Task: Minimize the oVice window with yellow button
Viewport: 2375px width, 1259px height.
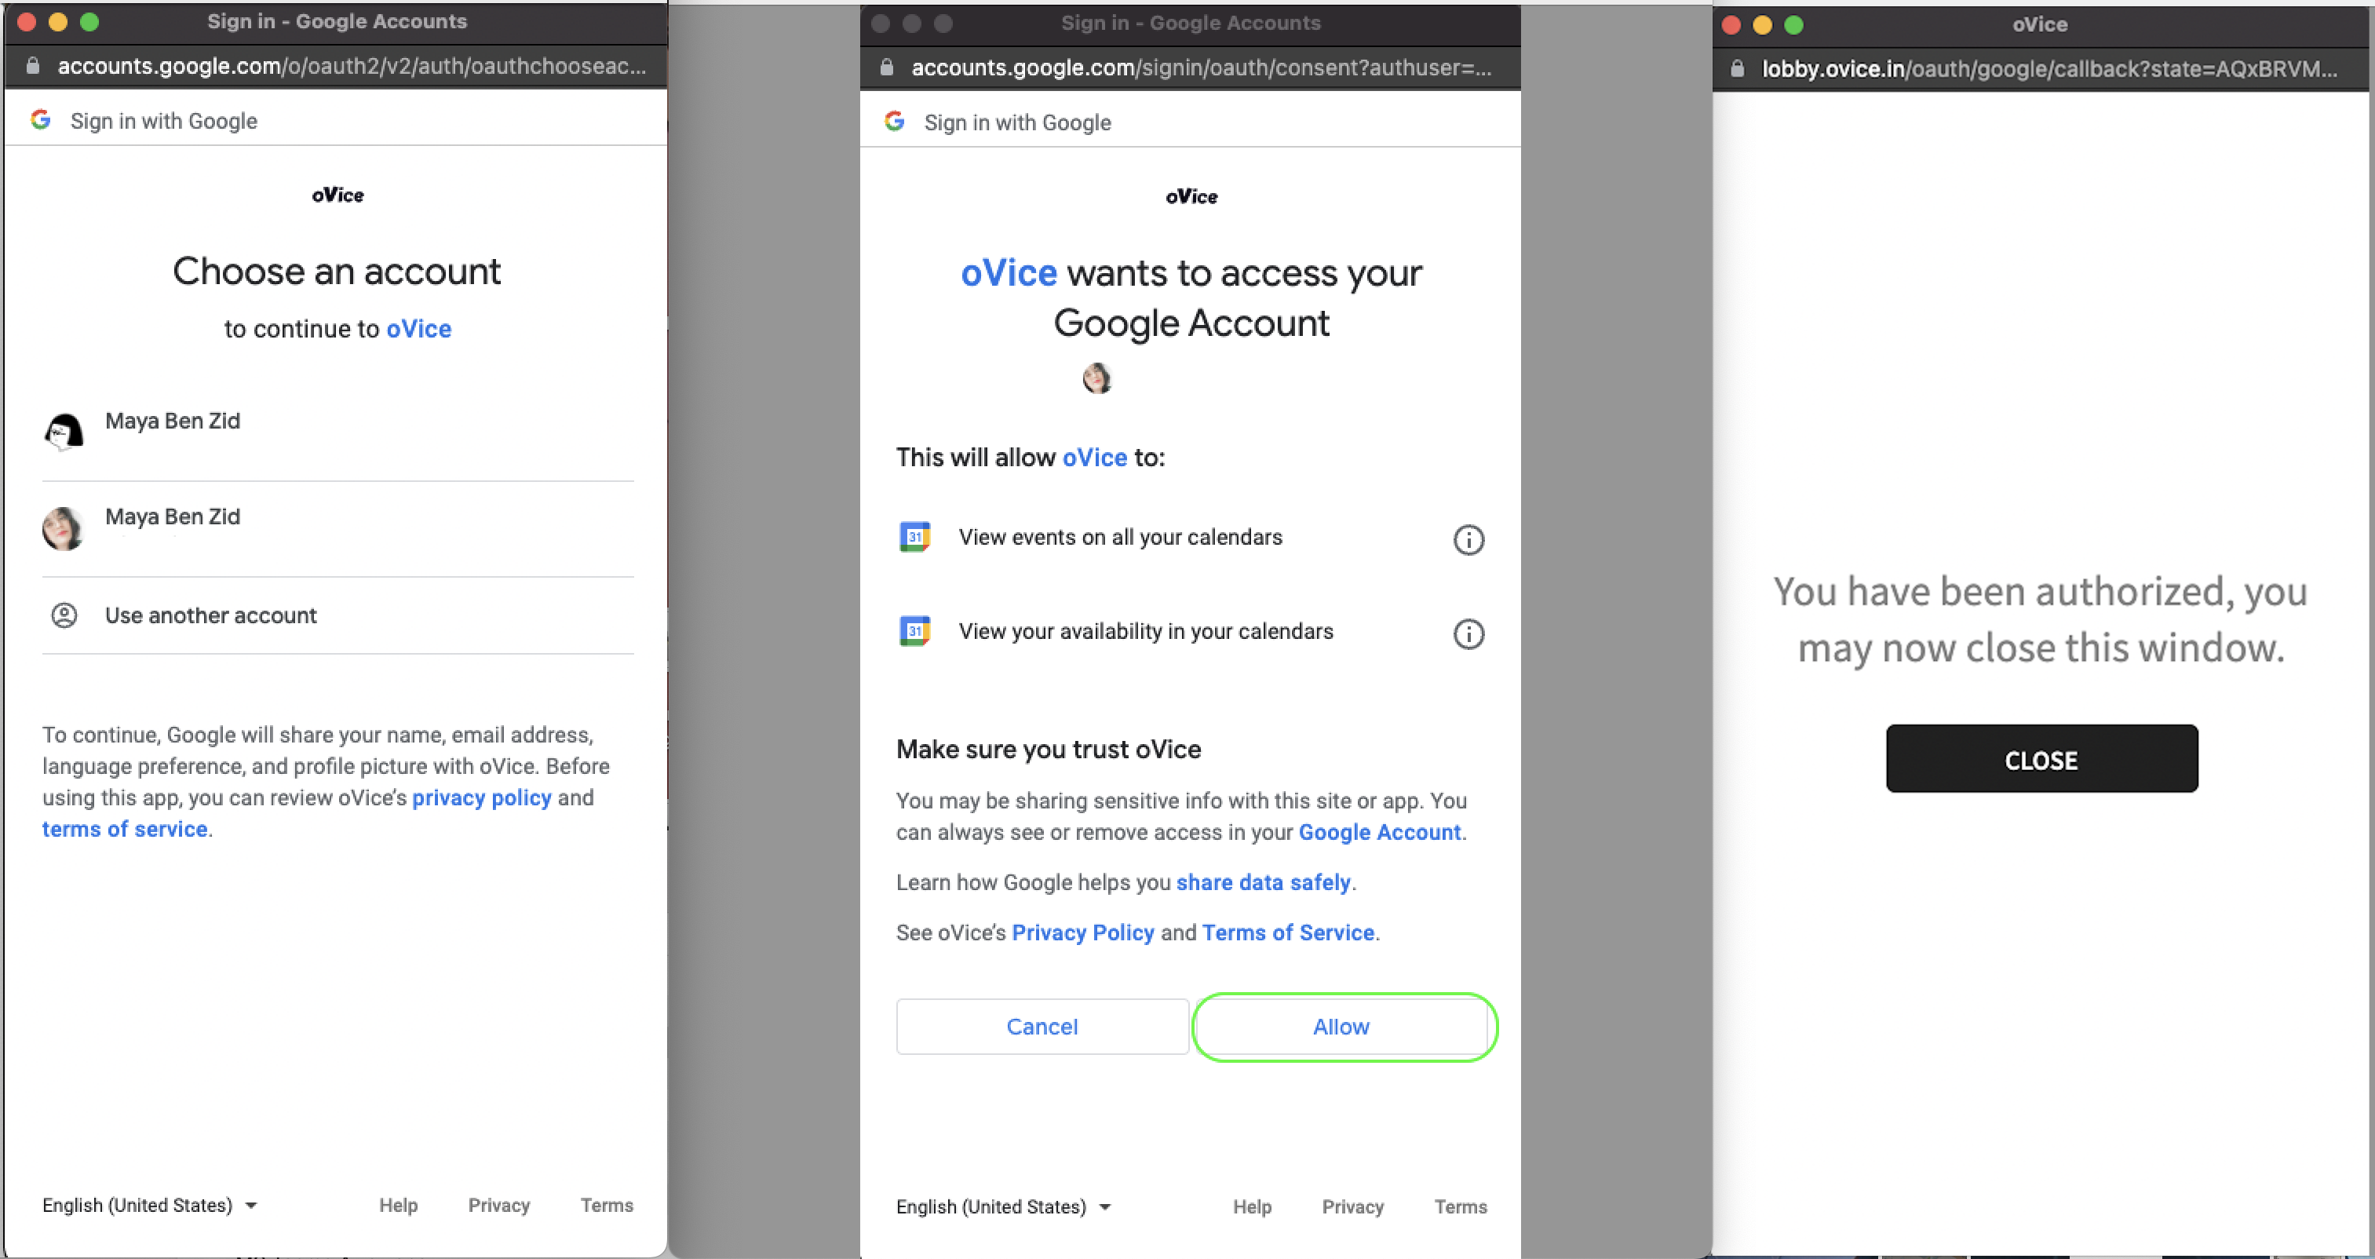Action: 1763,25
